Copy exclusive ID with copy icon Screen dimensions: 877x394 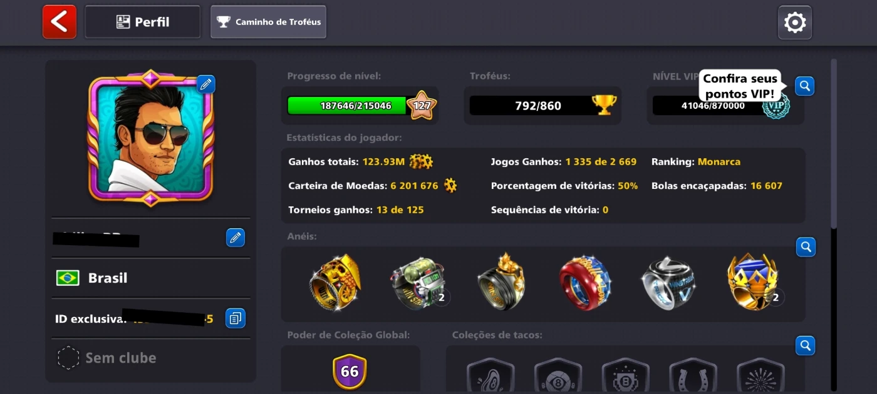tap(236, 318)
